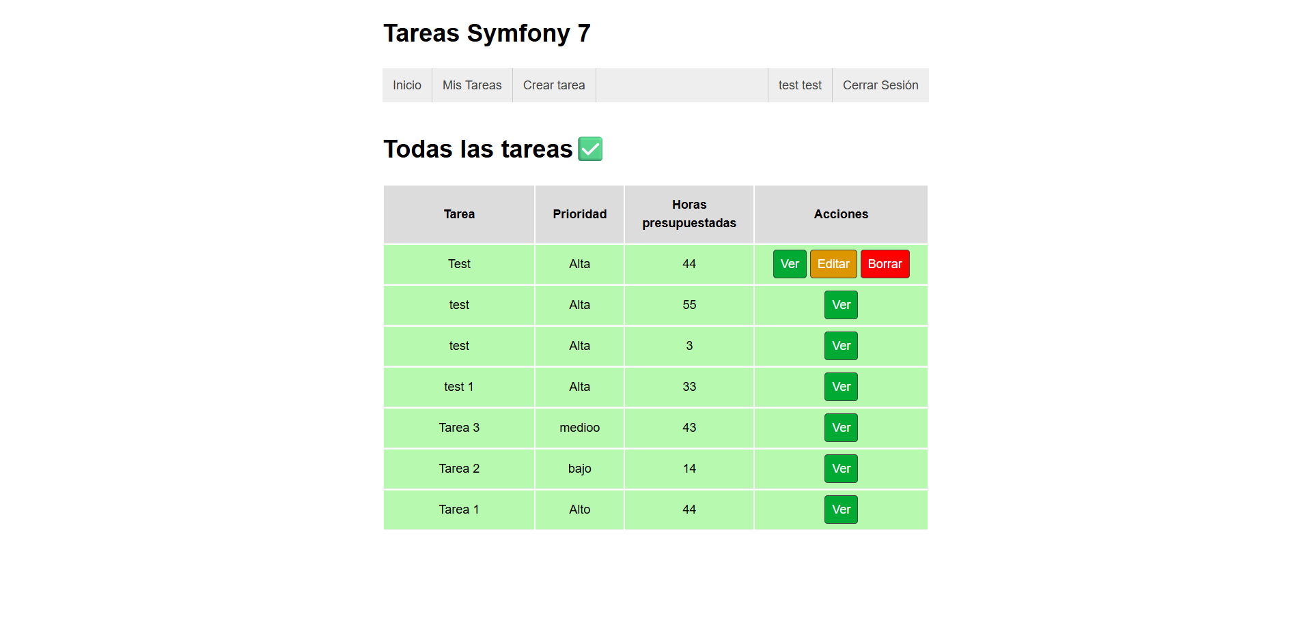Click the Tareas Symfony 7 title
1306x618 pixels.
point(486,33)
